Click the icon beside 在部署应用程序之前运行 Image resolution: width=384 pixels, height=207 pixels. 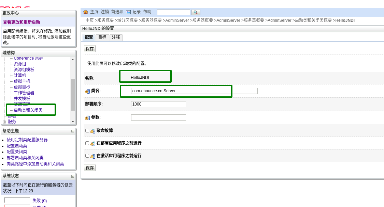click(93, 144)
